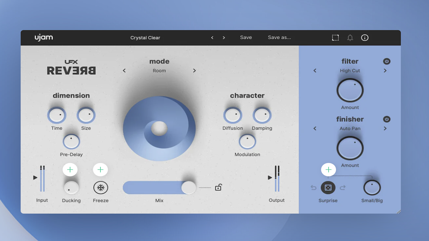Click the Output level meter
Image resolution: width=429 pixels, height=241 pixels.
(277, 179)
